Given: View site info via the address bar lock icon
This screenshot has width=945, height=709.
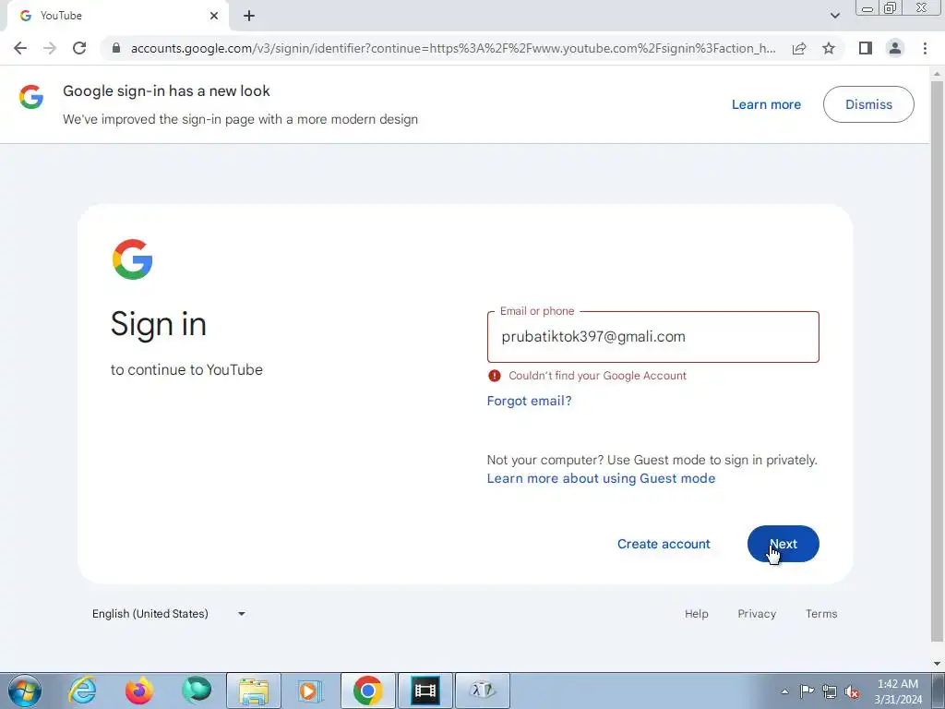Looking at the screenshot, I should tap(116, 48).
